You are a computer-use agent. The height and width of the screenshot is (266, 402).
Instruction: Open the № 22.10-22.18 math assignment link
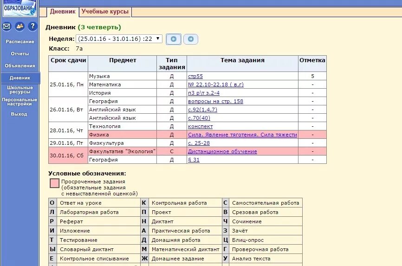click(215, 84)
